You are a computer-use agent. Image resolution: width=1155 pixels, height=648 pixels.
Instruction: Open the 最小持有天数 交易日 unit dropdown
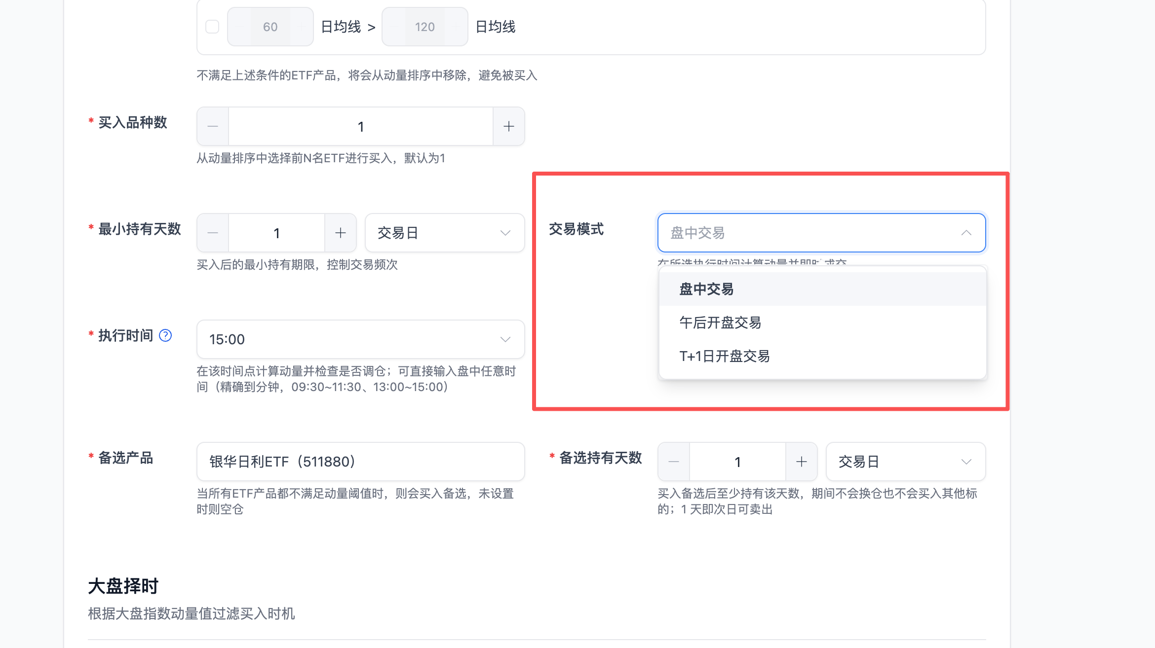point(445,233)
